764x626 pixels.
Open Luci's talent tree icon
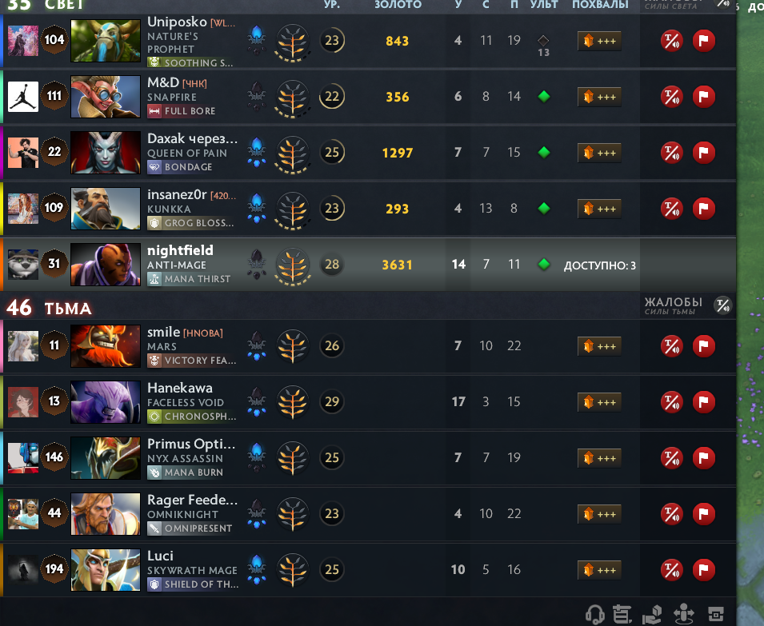(292, 569)
